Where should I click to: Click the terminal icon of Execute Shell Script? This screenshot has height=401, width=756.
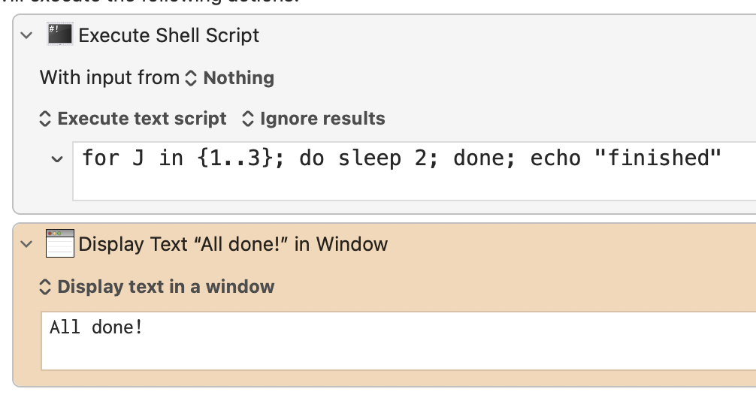(59, 35)
